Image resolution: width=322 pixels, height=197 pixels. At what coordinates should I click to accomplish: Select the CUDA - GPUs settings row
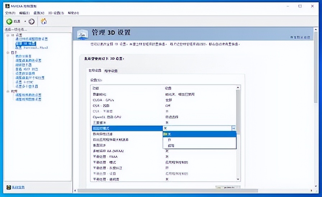[163, 100]
